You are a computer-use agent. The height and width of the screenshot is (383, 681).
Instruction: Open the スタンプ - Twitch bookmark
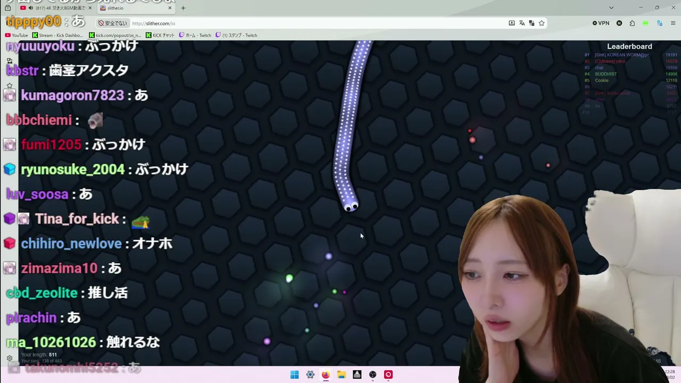(x=236, y=36)
